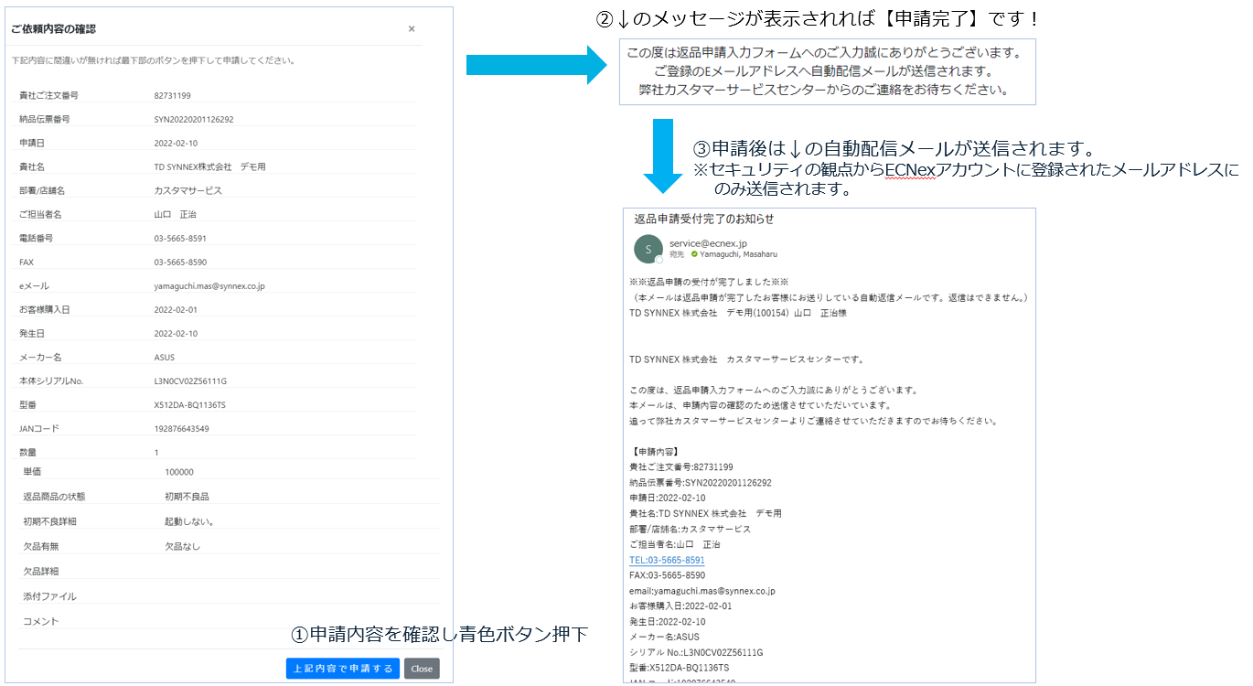Click recipient Yamaguchi, Masaharu in email header
This screenshot has width=1253, height=686.
click(738, 254)
